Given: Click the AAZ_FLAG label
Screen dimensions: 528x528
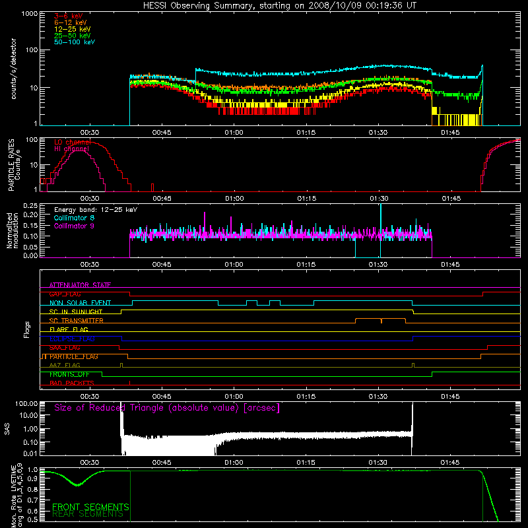Looking at the screenshot, I should (65, 365).
